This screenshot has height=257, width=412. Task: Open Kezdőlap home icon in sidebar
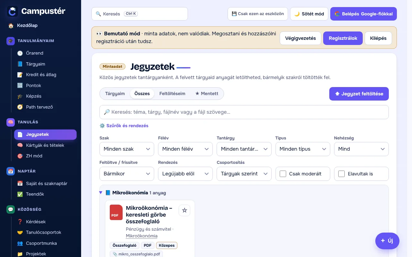coord(11,25)
